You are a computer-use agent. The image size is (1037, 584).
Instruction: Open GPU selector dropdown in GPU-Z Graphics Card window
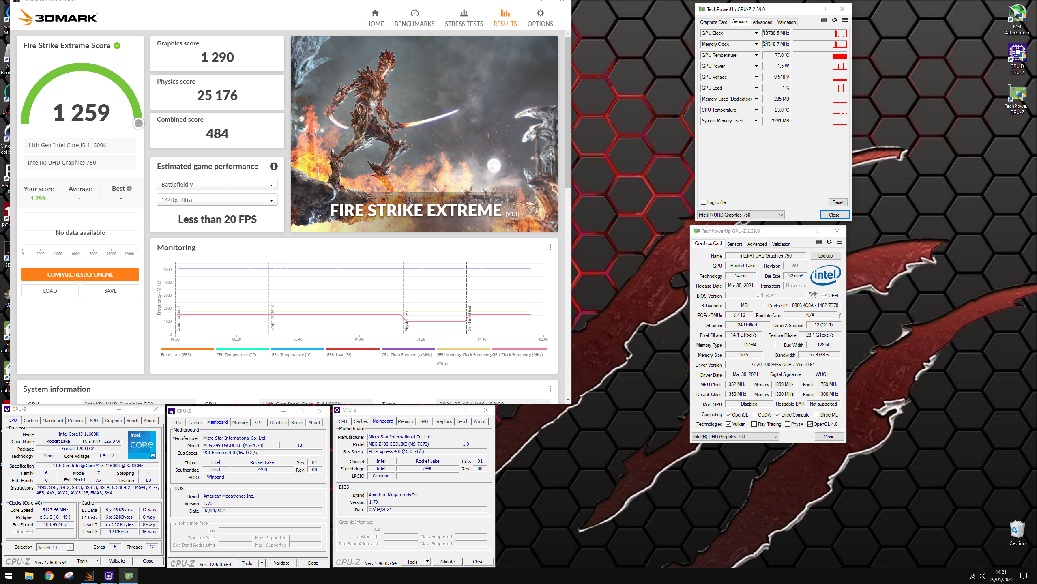(736, 437)
